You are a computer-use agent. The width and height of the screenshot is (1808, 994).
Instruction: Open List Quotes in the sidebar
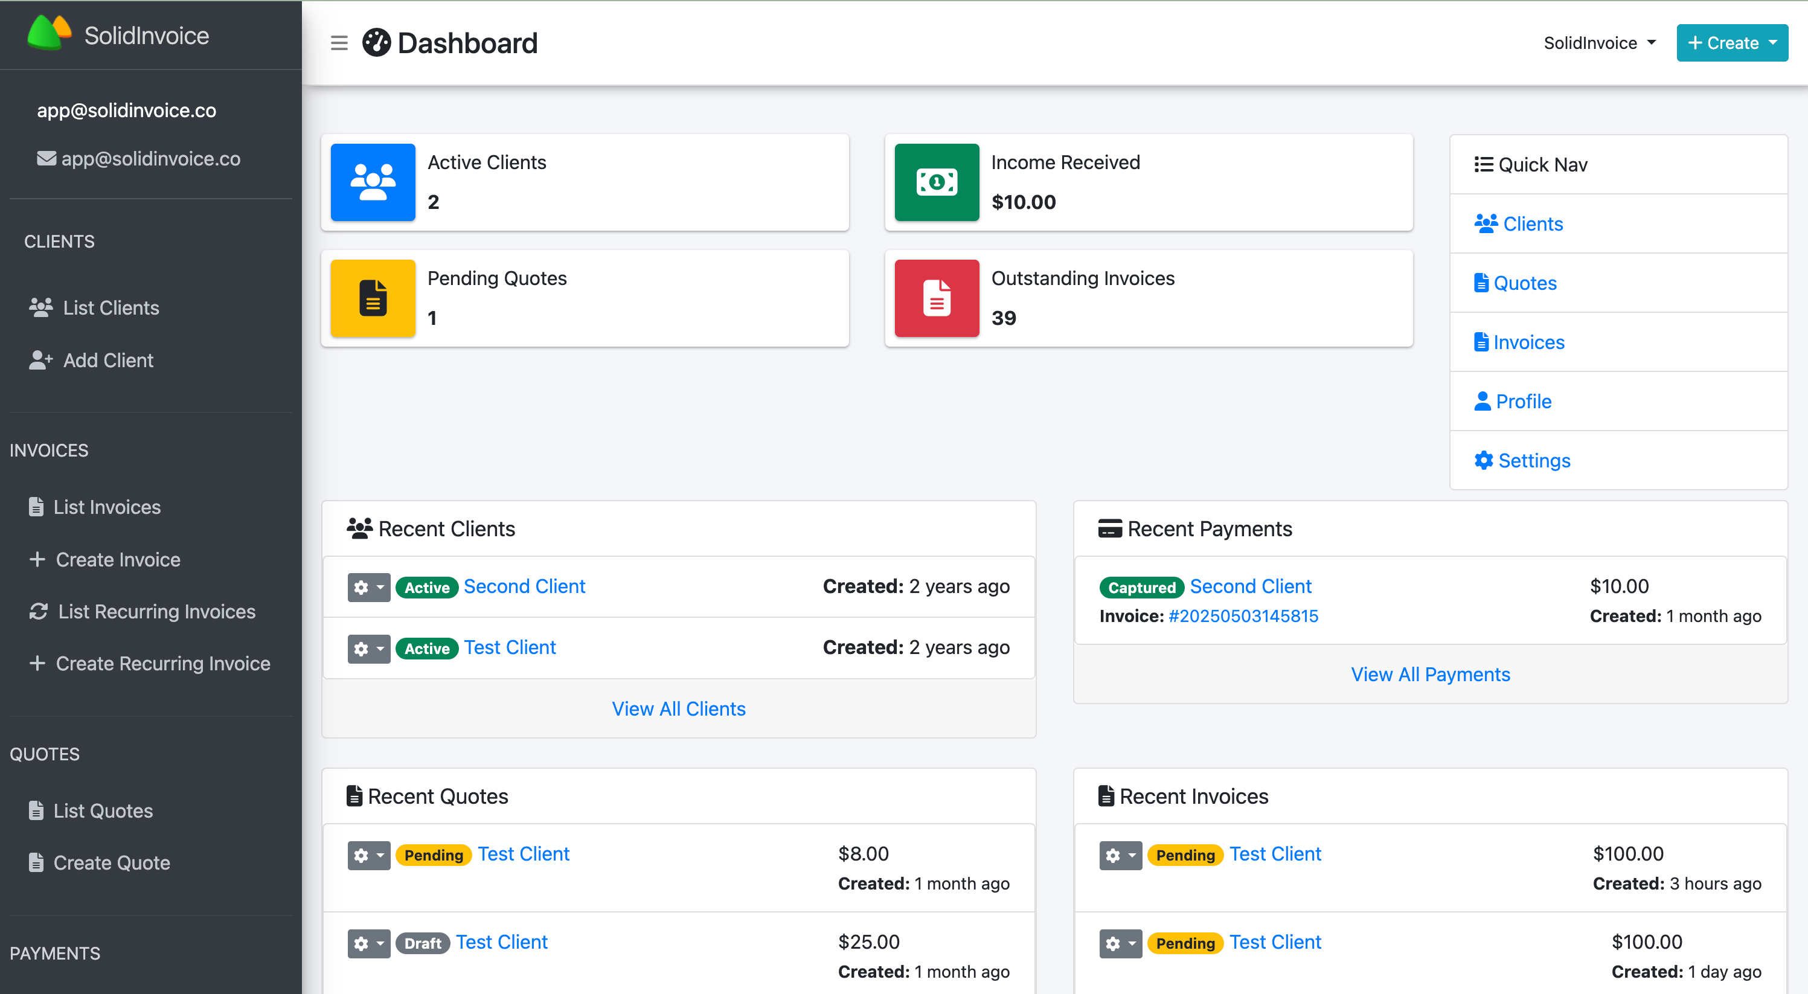(x=103, y=811)
